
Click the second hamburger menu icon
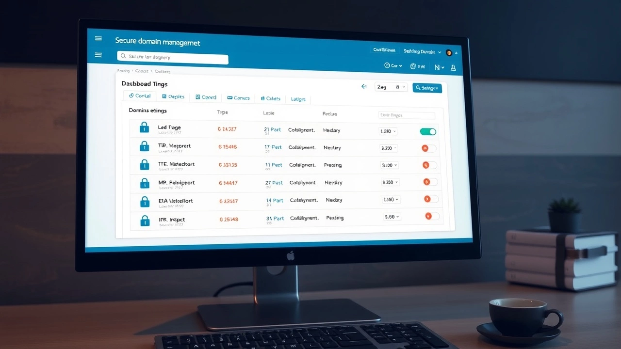coord(98,55)
